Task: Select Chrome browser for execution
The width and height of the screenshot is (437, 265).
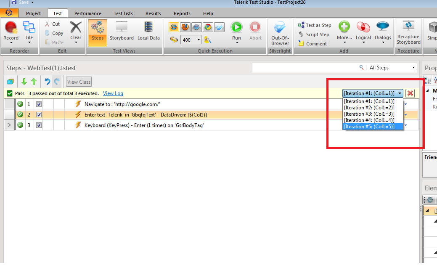Action: 208,27
